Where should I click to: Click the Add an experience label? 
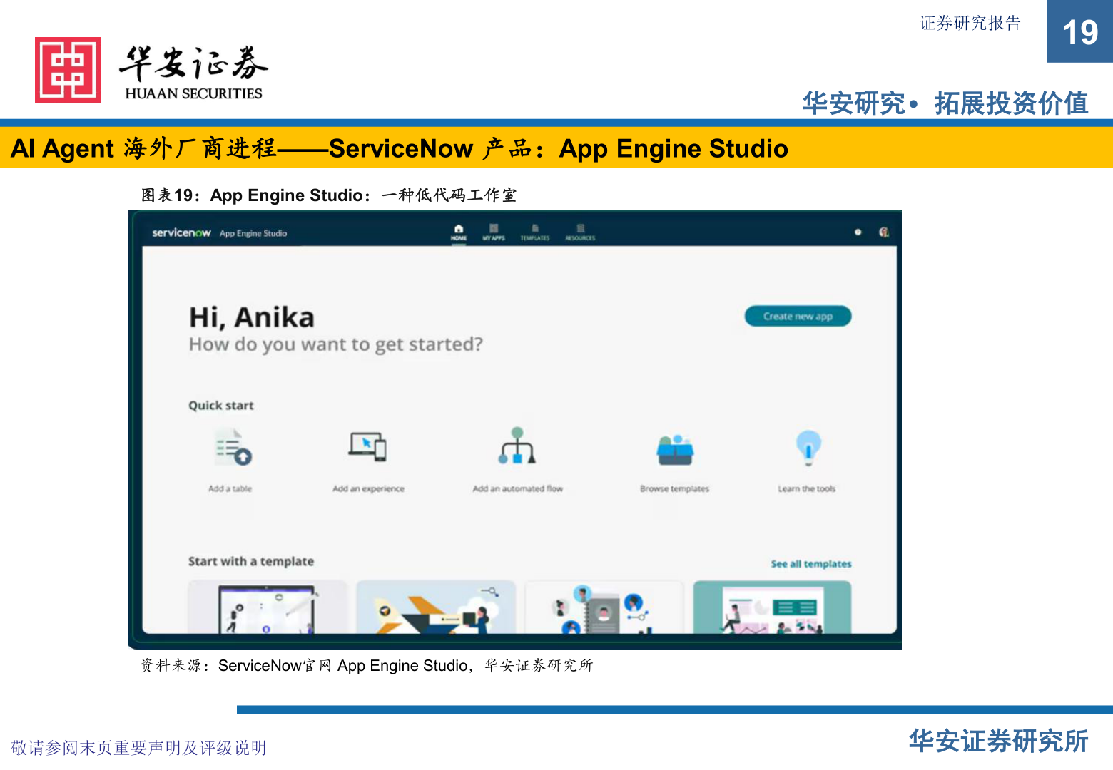[368, 489]
